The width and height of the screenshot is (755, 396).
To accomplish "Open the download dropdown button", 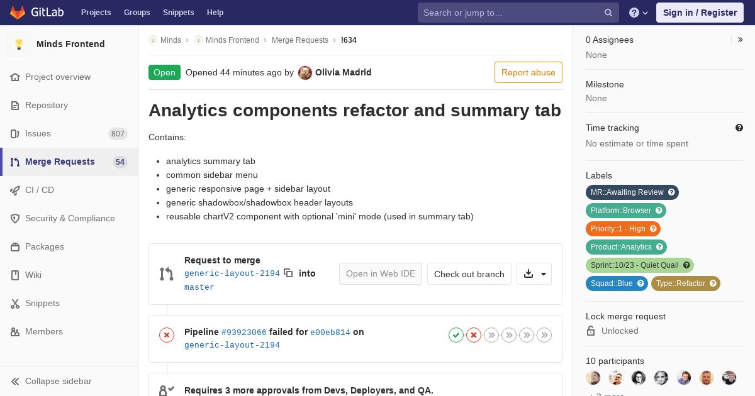I will (x=534, y=273).
